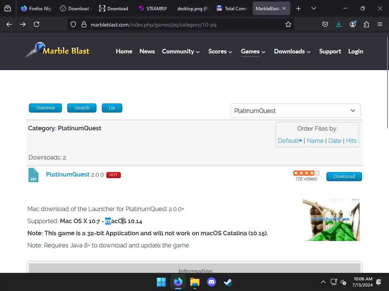Open Steam from the taskbar
389x291 pixels.
click(228, 282)
